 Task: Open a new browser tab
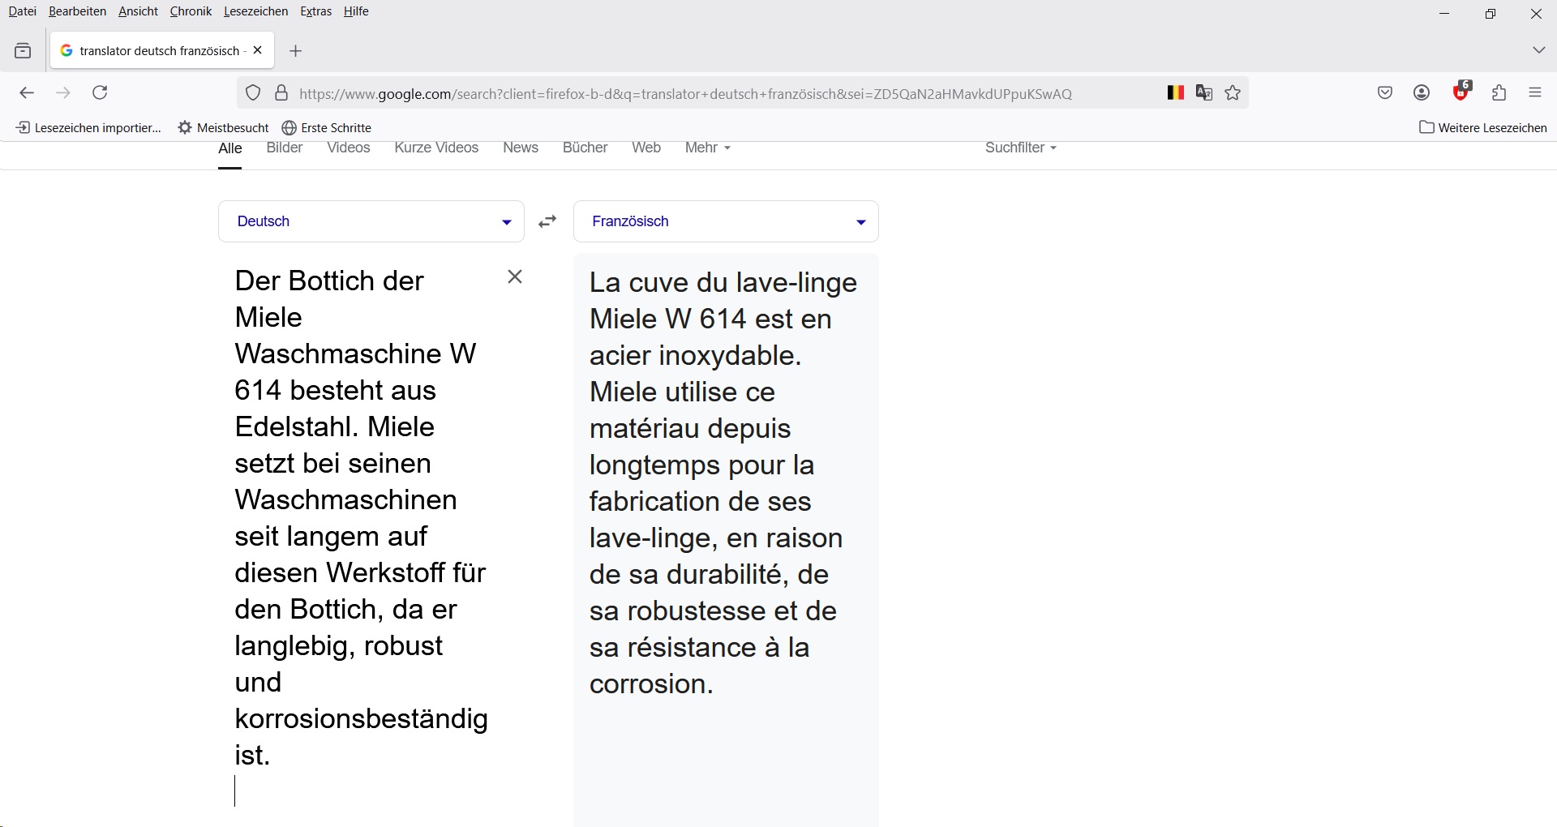[x=296, y=51]
